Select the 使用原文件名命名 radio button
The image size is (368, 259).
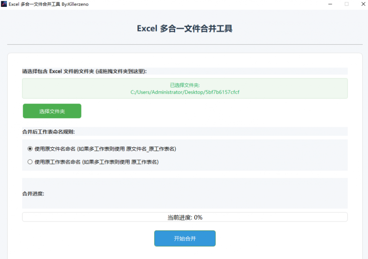[30, 149]
